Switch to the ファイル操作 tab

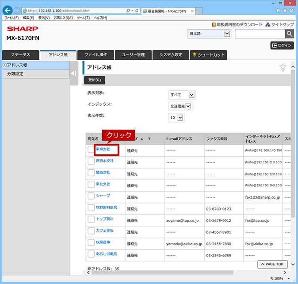tap(96, 55)
